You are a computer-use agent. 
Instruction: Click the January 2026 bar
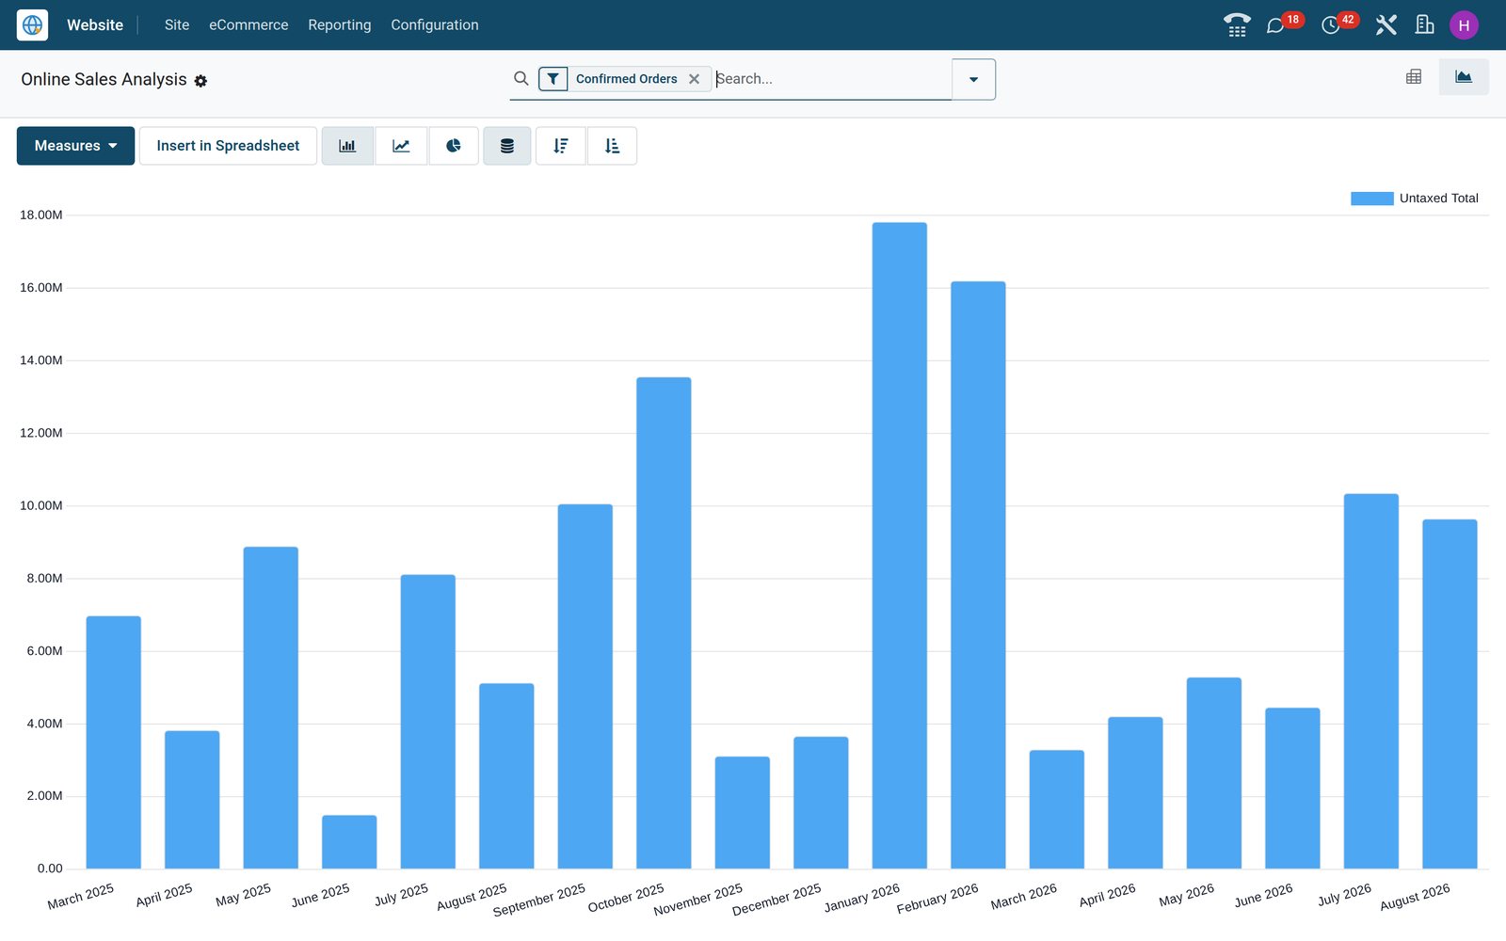click(900, 546)
